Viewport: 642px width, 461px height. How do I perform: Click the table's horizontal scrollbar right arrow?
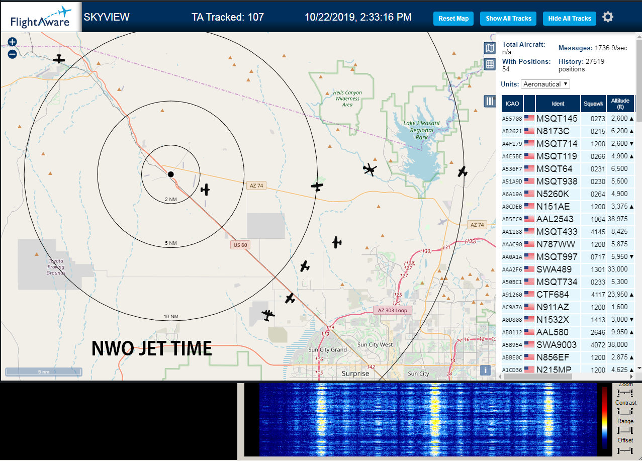(632, 376)
